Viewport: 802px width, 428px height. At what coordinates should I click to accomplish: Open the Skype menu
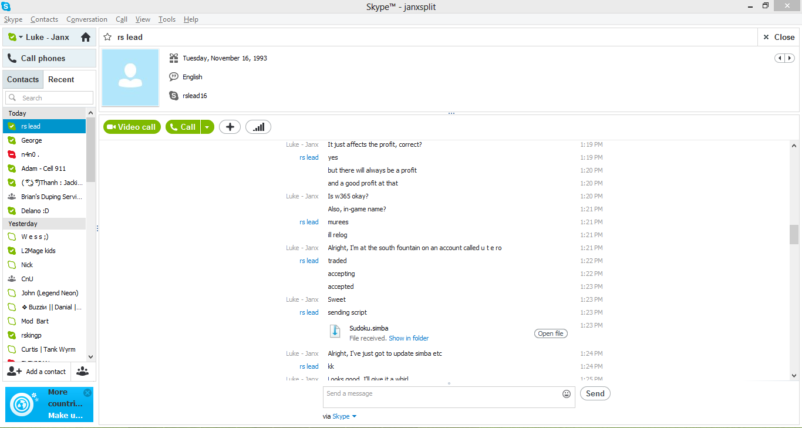pyautogui.click(x=13, y=19)
